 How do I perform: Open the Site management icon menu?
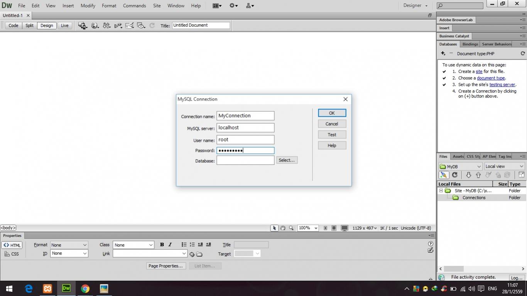click(x=250, y=6)
